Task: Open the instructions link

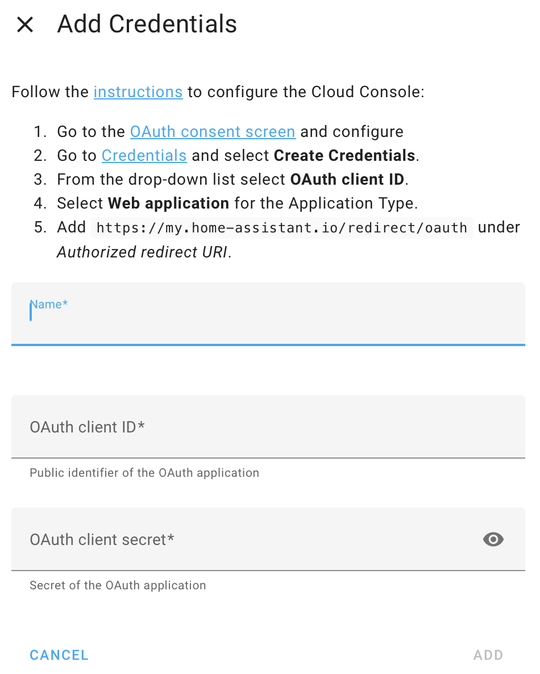Action: point(138,92)
